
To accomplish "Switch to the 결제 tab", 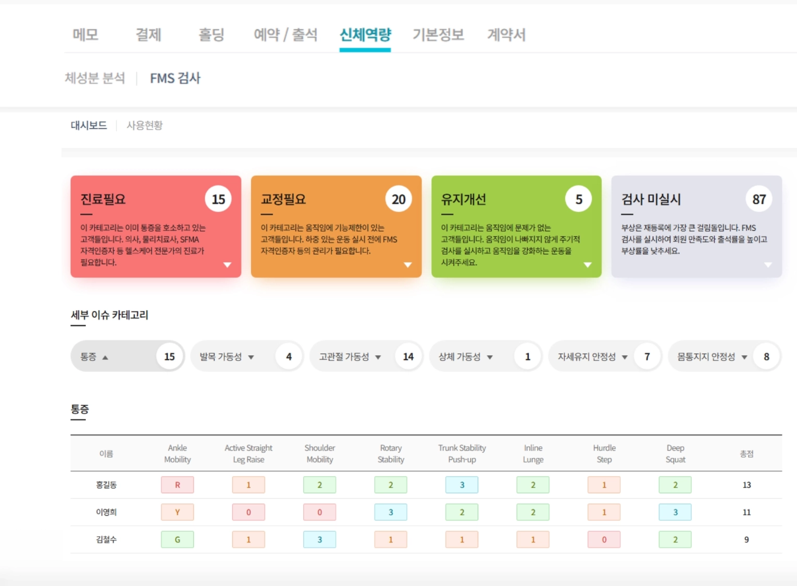I will click(x=148, y=34).
